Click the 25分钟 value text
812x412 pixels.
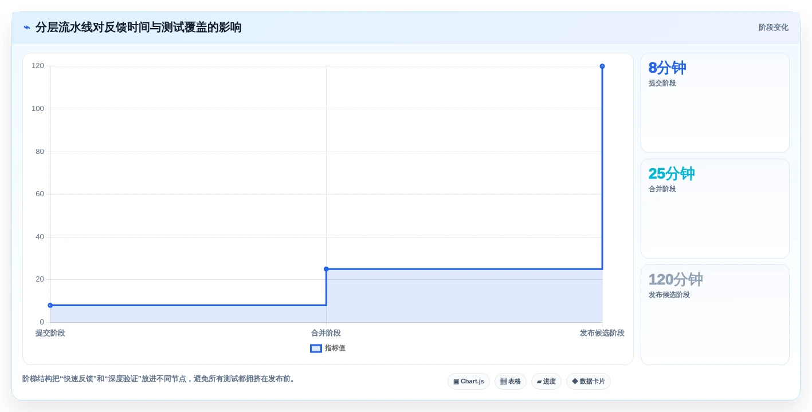[672, 174]
